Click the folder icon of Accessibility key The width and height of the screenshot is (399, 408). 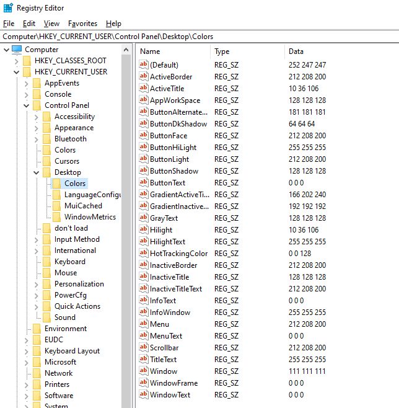pyautogui.click(x=47, y=117)
